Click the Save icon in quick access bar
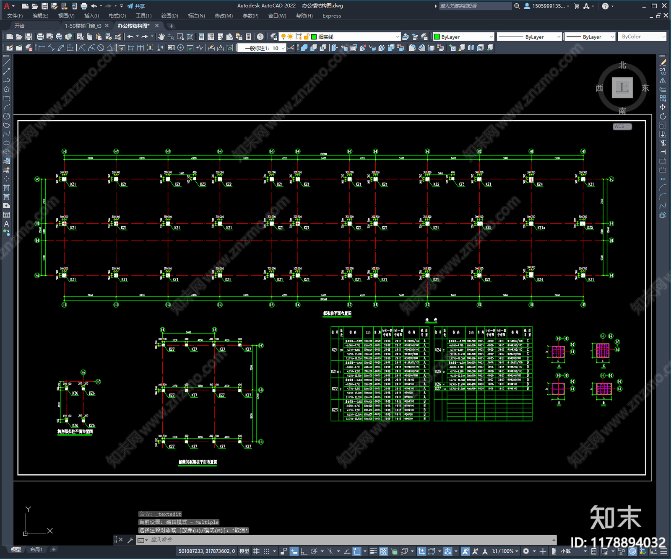This screenshot has width=671, height=559. coord(44,6)
